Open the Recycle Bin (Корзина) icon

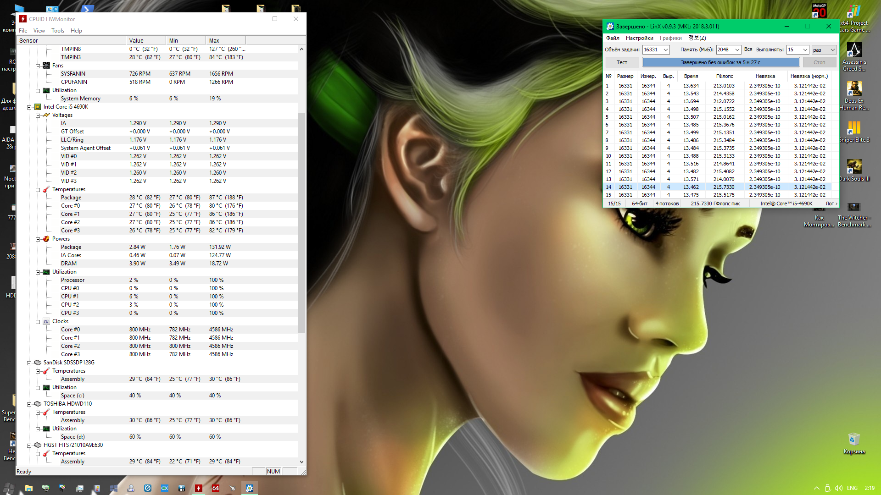tap(853, 440)
